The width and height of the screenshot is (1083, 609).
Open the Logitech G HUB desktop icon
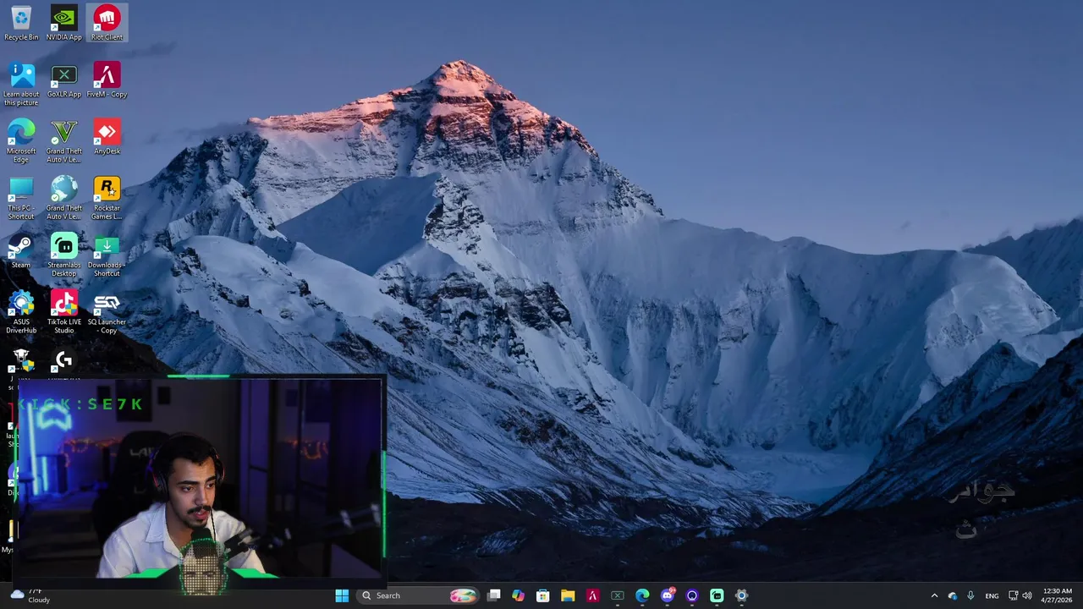64,361
